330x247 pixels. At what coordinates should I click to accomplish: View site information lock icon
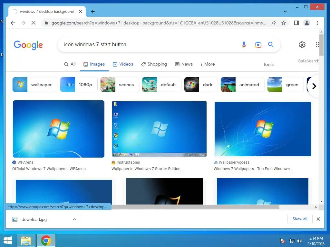(46, 23)
